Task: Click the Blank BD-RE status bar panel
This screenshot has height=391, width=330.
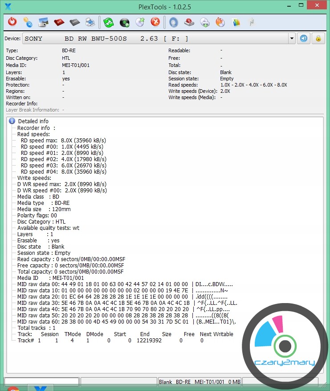Action: (x=200, y=382)
